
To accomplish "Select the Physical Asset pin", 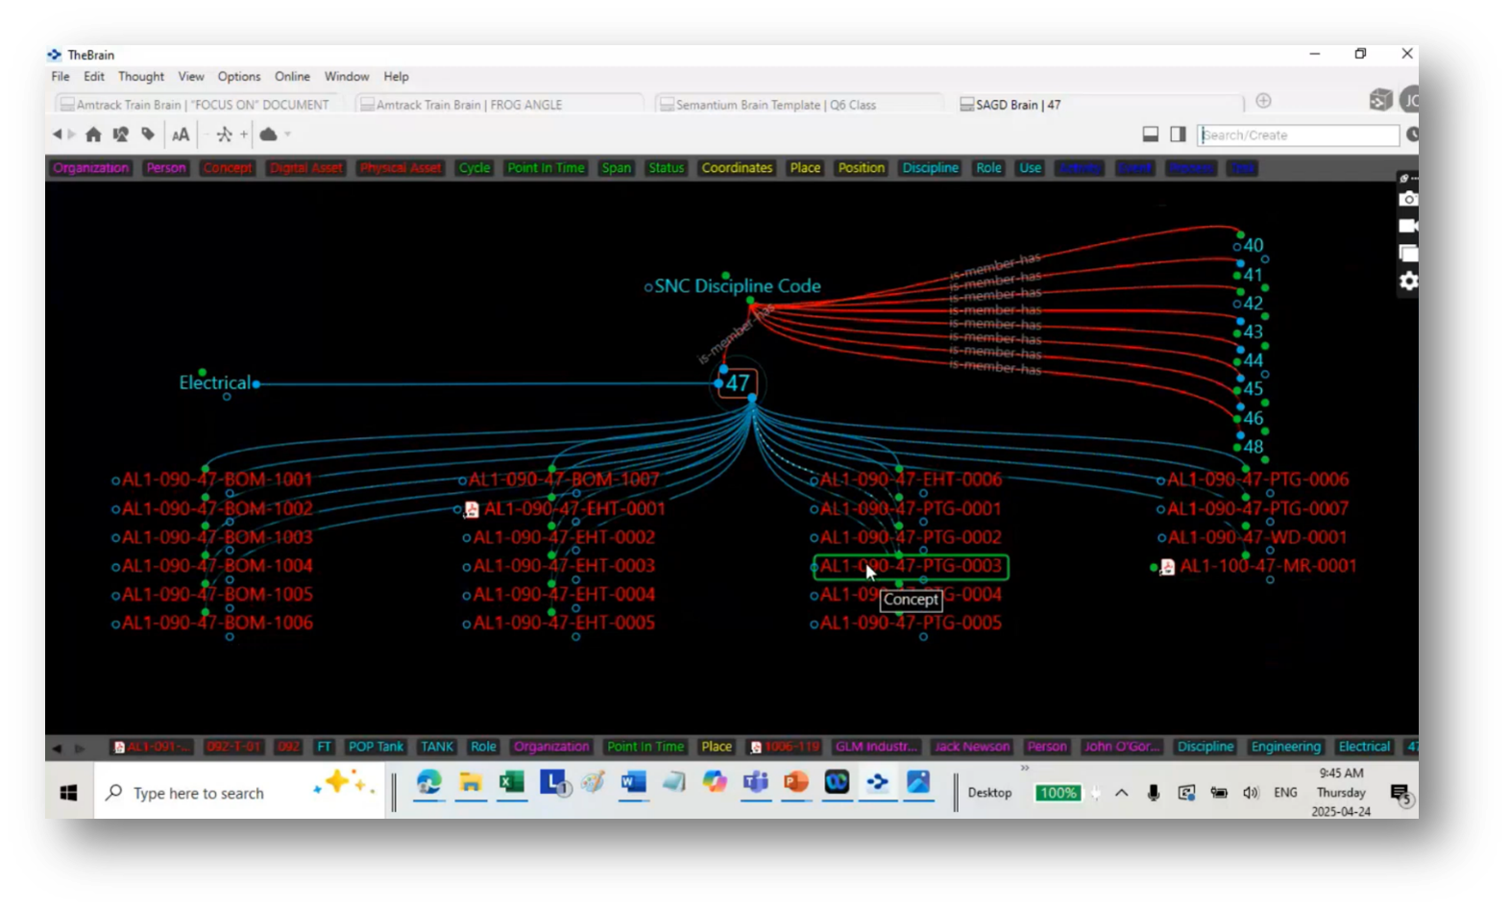I will 400,168.
